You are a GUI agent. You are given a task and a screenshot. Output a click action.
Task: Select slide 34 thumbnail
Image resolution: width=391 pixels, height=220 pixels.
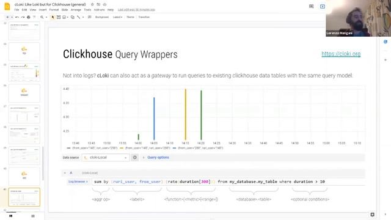[x=24, y=51]
